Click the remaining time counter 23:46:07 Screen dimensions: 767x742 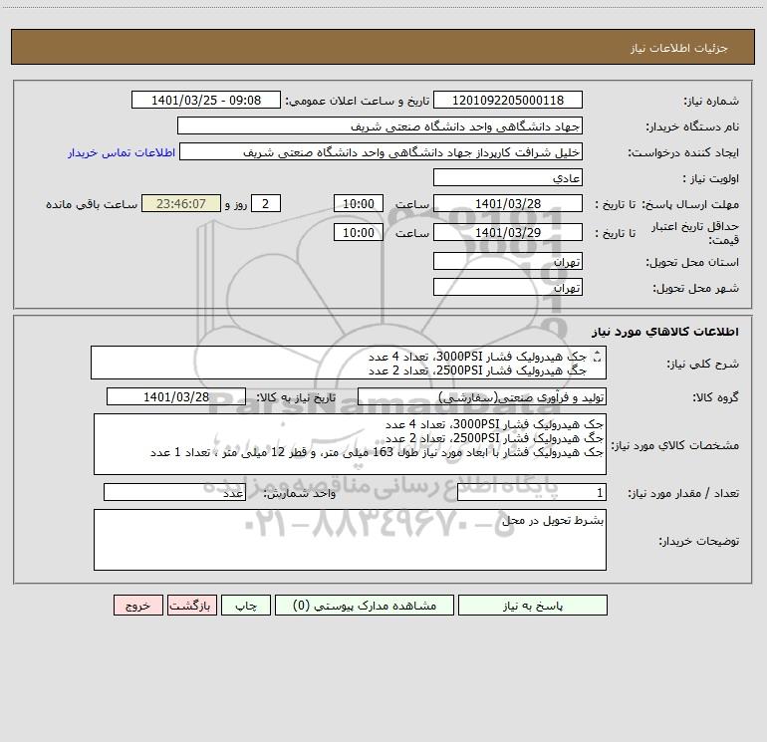[x=181, y=203]
